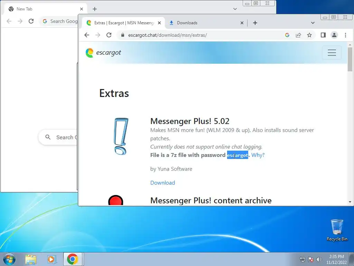Go back in the Escargot browser window

[x=87, y=35]
